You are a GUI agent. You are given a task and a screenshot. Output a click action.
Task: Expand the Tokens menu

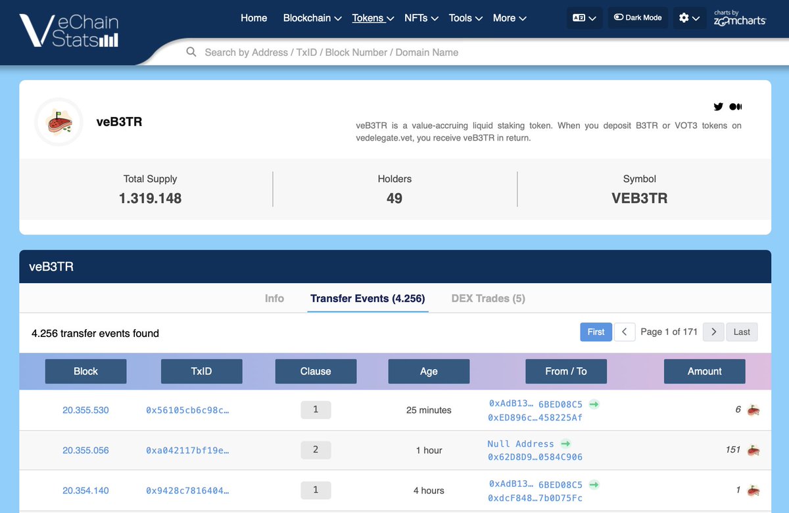(x=373, y=18)
